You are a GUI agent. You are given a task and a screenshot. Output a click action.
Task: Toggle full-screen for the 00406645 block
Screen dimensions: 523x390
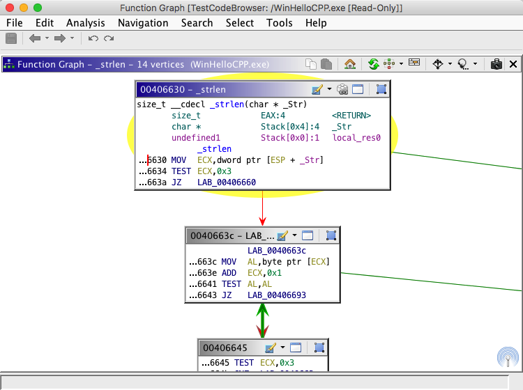coord(319,348)
